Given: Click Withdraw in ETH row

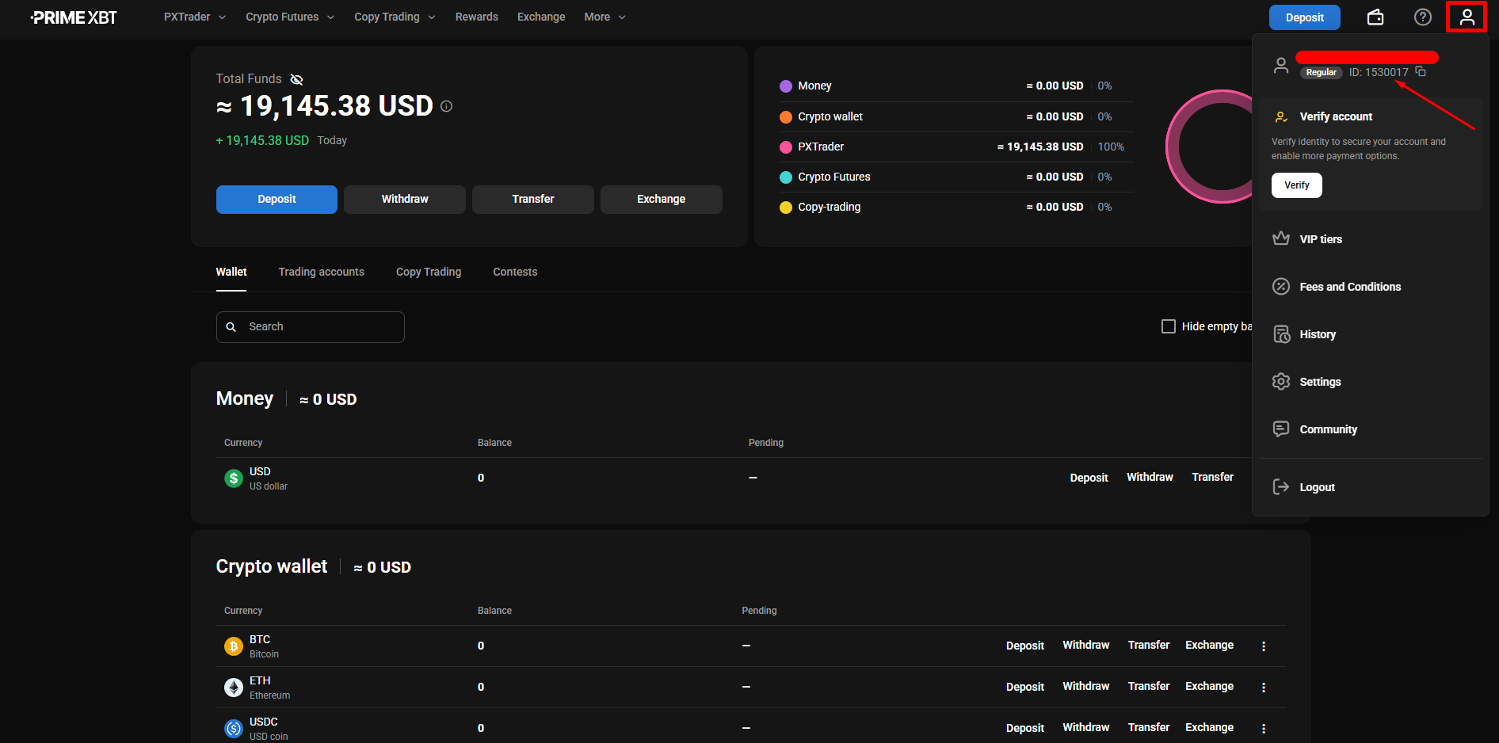Looking at the screenshot, I should coord(1085,687).
